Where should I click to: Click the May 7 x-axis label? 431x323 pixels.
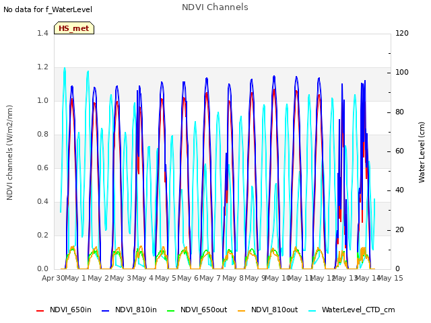210,278
